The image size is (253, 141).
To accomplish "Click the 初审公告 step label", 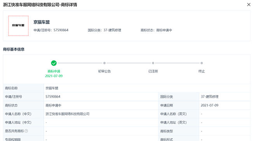I will [x=104, y=71].
